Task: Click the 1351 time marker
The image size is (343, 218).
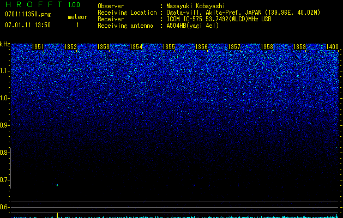Action: pyautogui.click(x=38, y=46)
